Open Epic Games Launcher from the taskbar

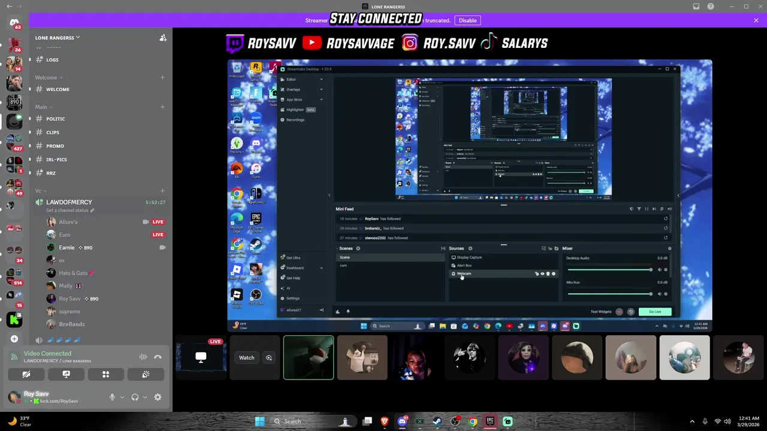(x=490, y=421)
